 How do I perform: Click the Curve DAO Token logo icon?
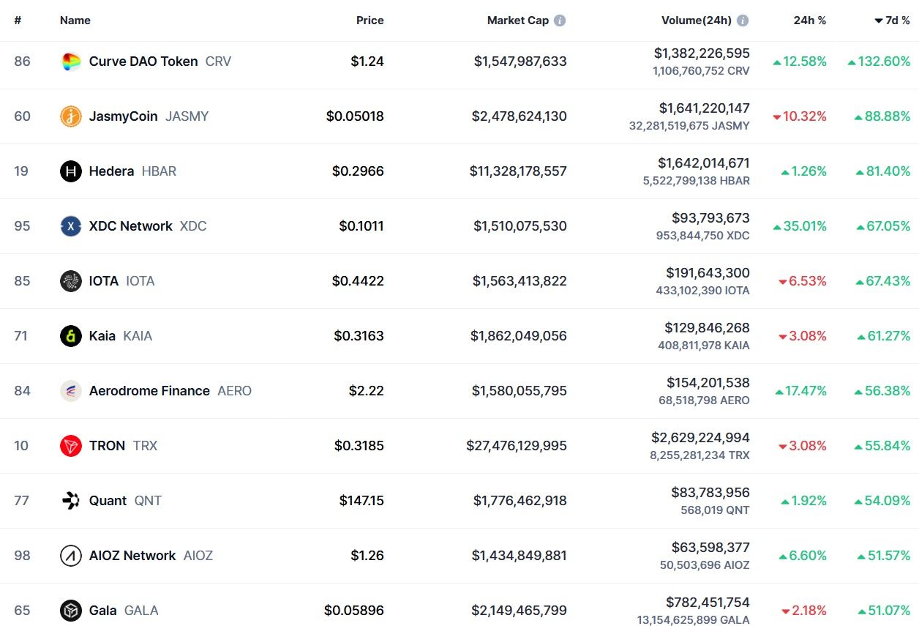(x=71, y=62)
